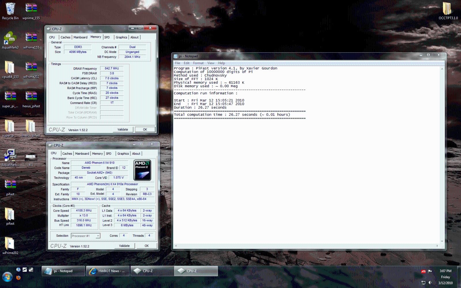The image size is (461, 288).
Task: Switch to pi - Notepad in the taskbar
Action: [63, 271]
